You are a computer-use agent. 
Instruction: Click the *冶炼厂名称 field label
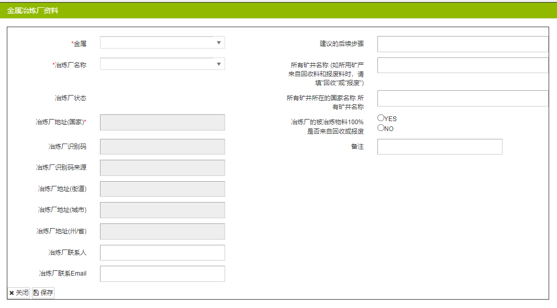pos(70,65)
